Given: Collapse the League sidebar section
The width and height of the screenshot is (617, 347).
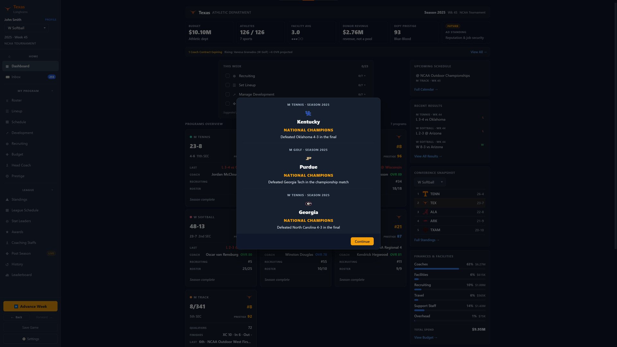Looking at the screenshot, I should point(52,190).
